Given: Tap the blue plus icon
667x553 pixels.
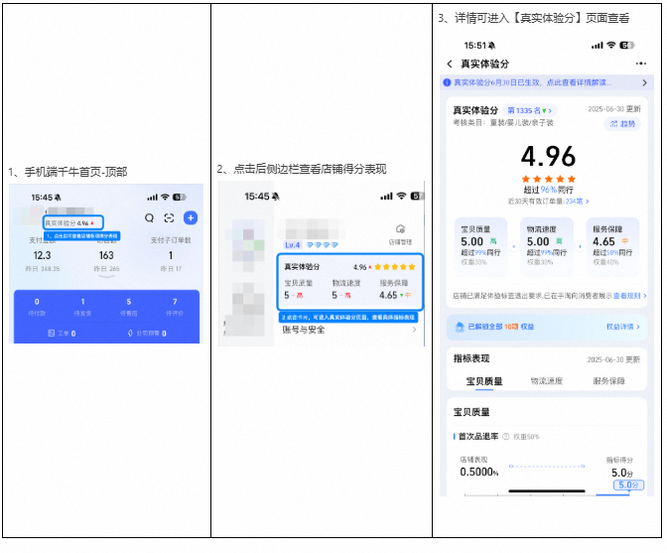Looking at the screenshot, I should tap(191, 218).
